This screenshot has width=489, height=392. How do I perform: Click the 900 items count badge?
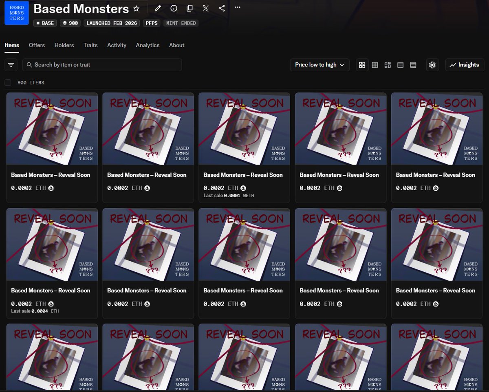coord(70,23)
